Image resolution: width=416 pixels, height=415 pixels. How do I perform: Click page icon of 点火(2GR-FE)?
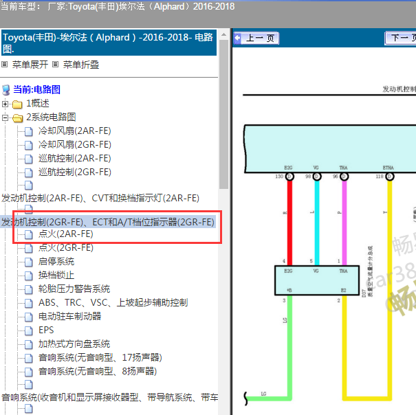tap(29, 249)
